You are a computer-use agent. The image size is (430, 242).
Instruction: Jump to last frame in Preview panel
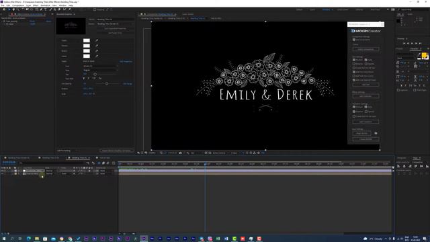pos(420,43)
